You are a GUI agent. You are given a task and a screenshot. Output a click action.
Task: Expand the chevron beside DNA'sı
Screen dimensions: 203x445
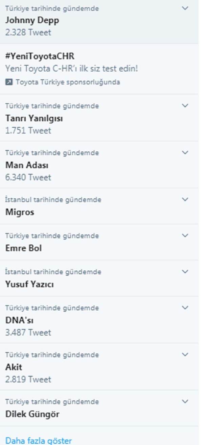coord(185,308)
